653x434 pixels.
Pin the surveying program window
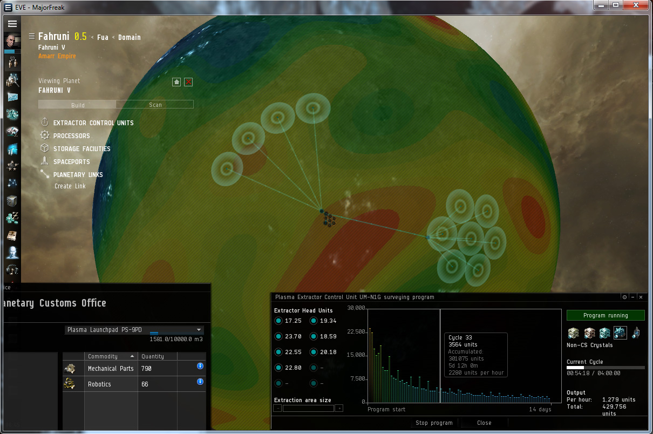(624, 297)
